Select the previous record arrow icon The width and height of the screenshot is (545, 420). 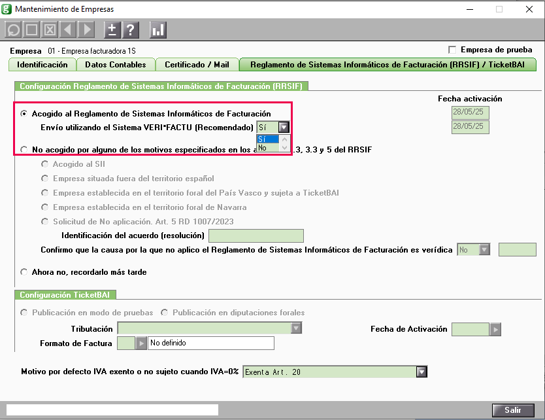click(x=68, y=29)
